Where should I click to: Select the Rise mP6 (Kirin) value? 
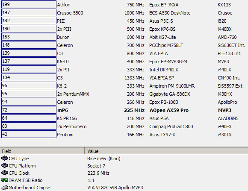(x=104, y=159)
